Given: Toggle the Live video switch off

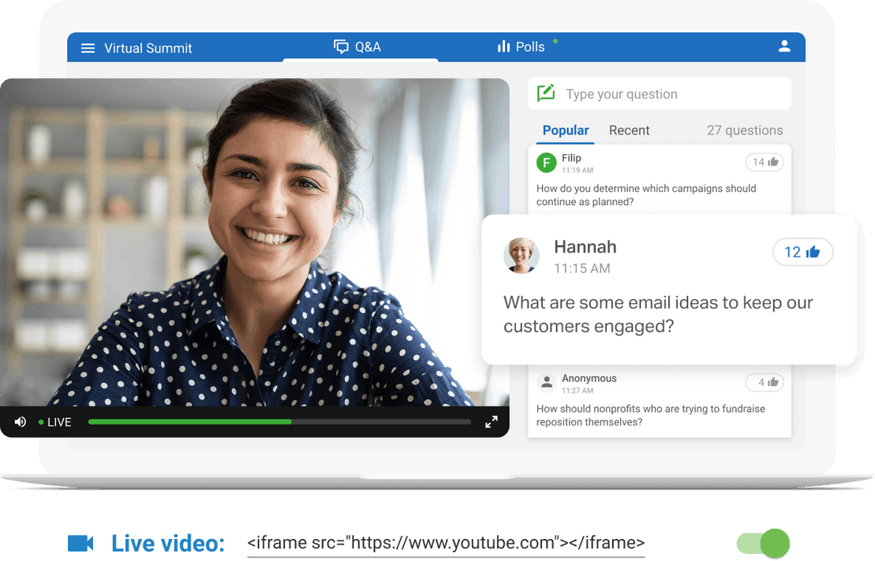Looking at the screenshot, I should pos(763,543).
